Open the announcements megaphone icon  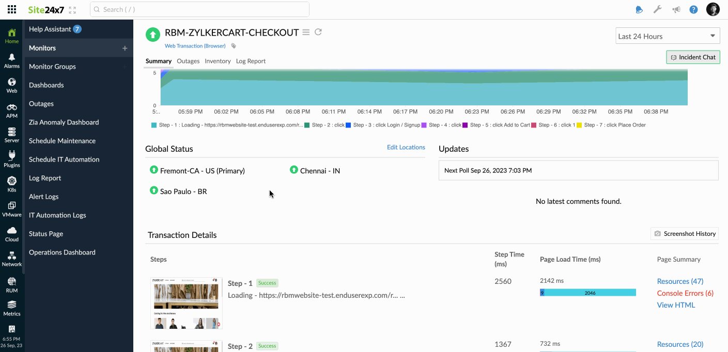coord(676,9)
